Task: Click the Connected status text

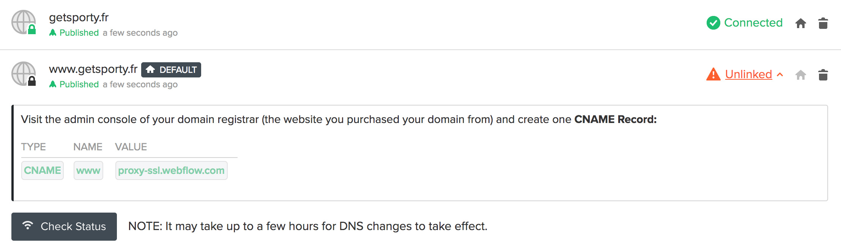Action: [x=753, y=23]
